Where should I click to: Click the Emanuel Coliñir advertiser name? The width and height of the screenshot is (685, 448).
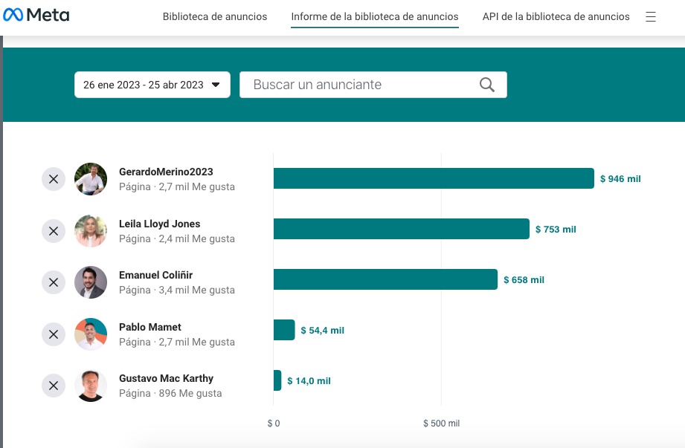pos(155,275)
